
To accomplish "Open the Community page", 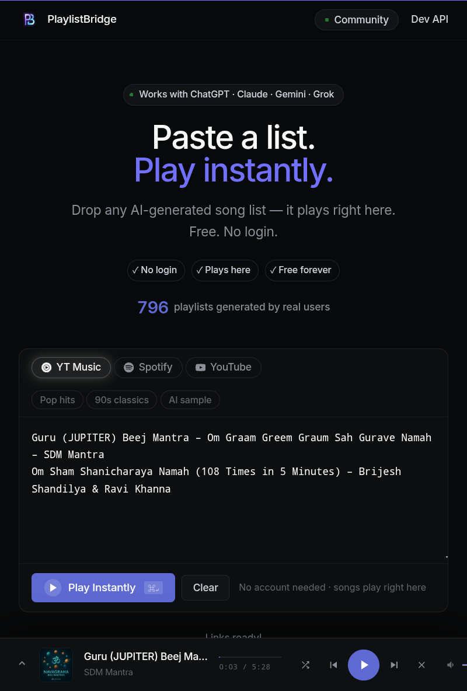I will click(x=356, y=20).
